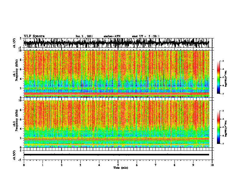Click the "start UT = 5:50:1" label
This screenshot has width=239, height=185.
[146, 36]
